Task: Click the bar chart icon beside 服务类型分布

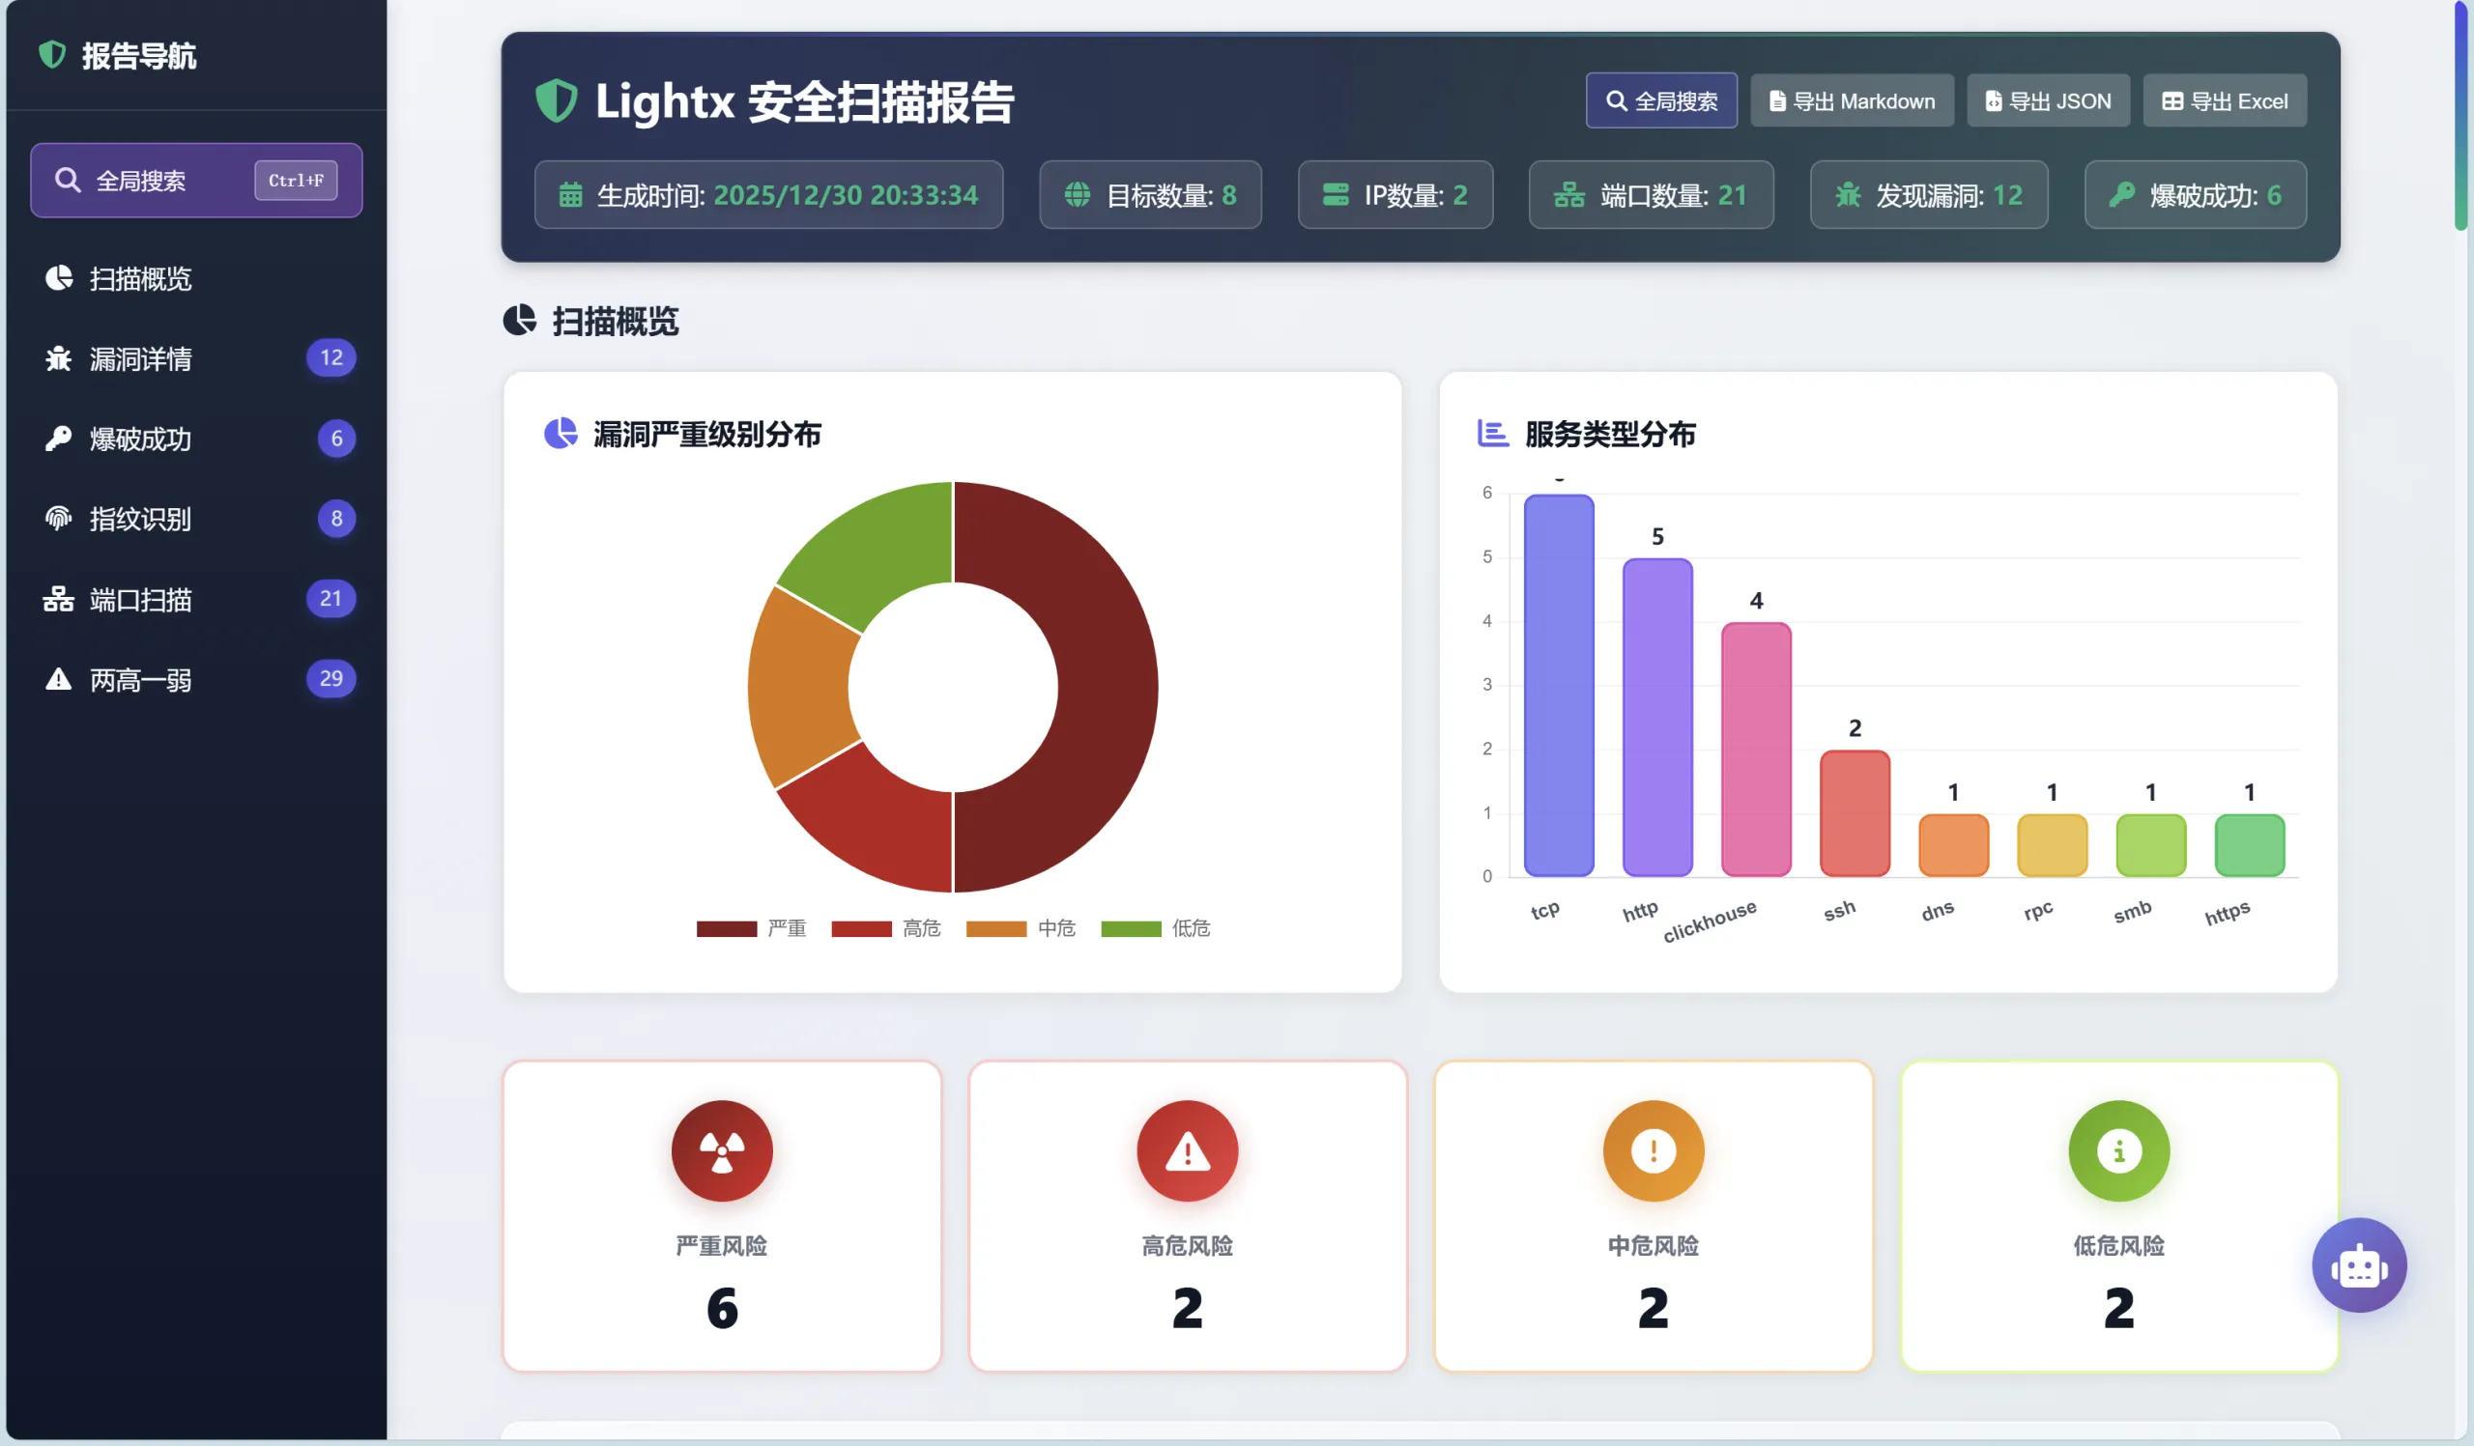Action: 1490,435
